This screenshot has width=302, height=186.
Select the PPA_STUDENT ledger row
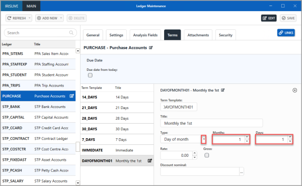coord(38,75)
